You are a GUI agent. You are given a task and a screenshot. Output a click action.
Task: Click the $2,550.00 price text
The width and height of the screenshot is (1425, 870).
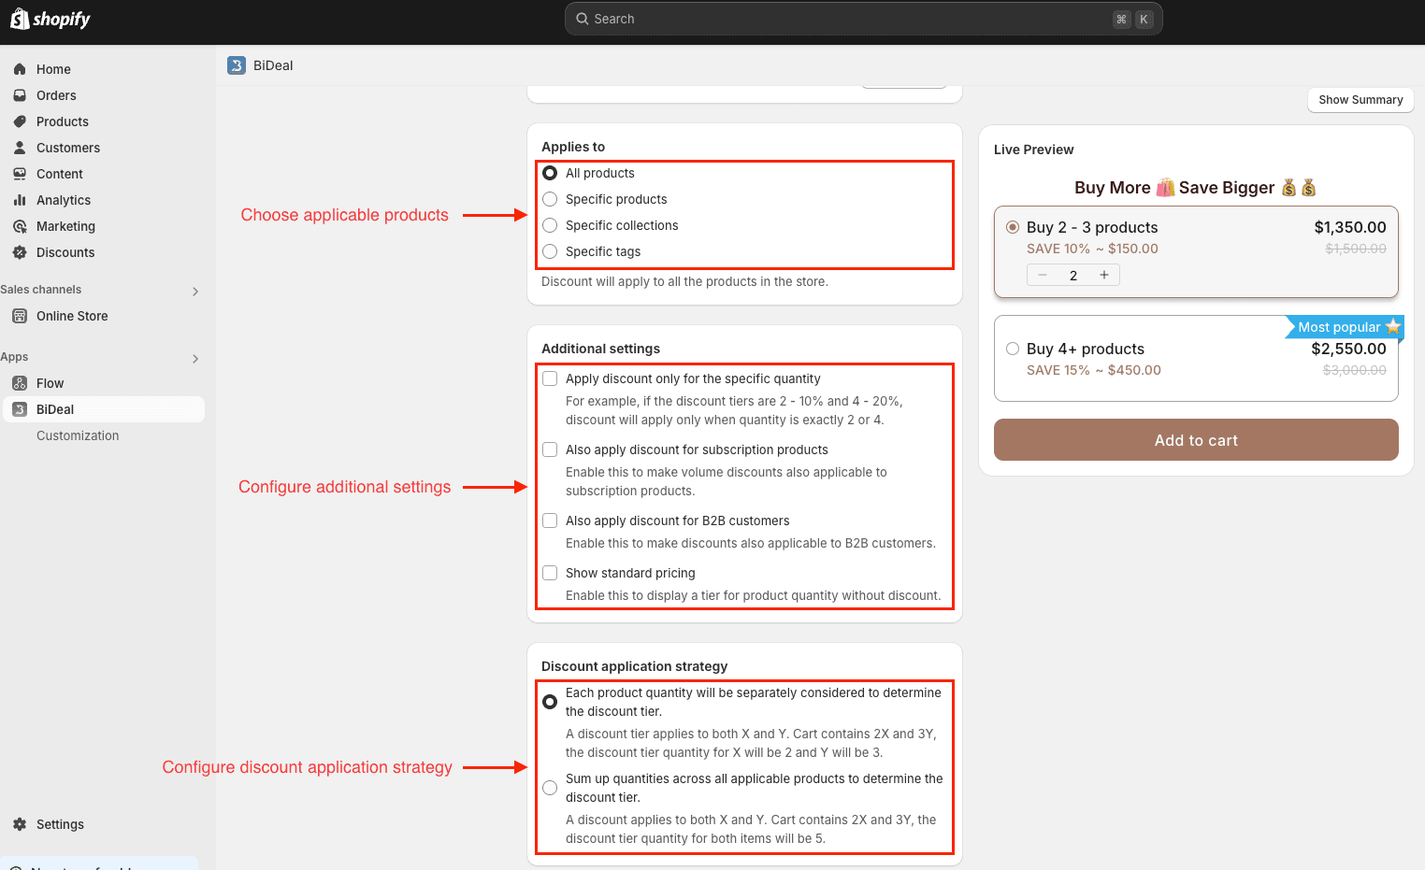(1348, 349)
